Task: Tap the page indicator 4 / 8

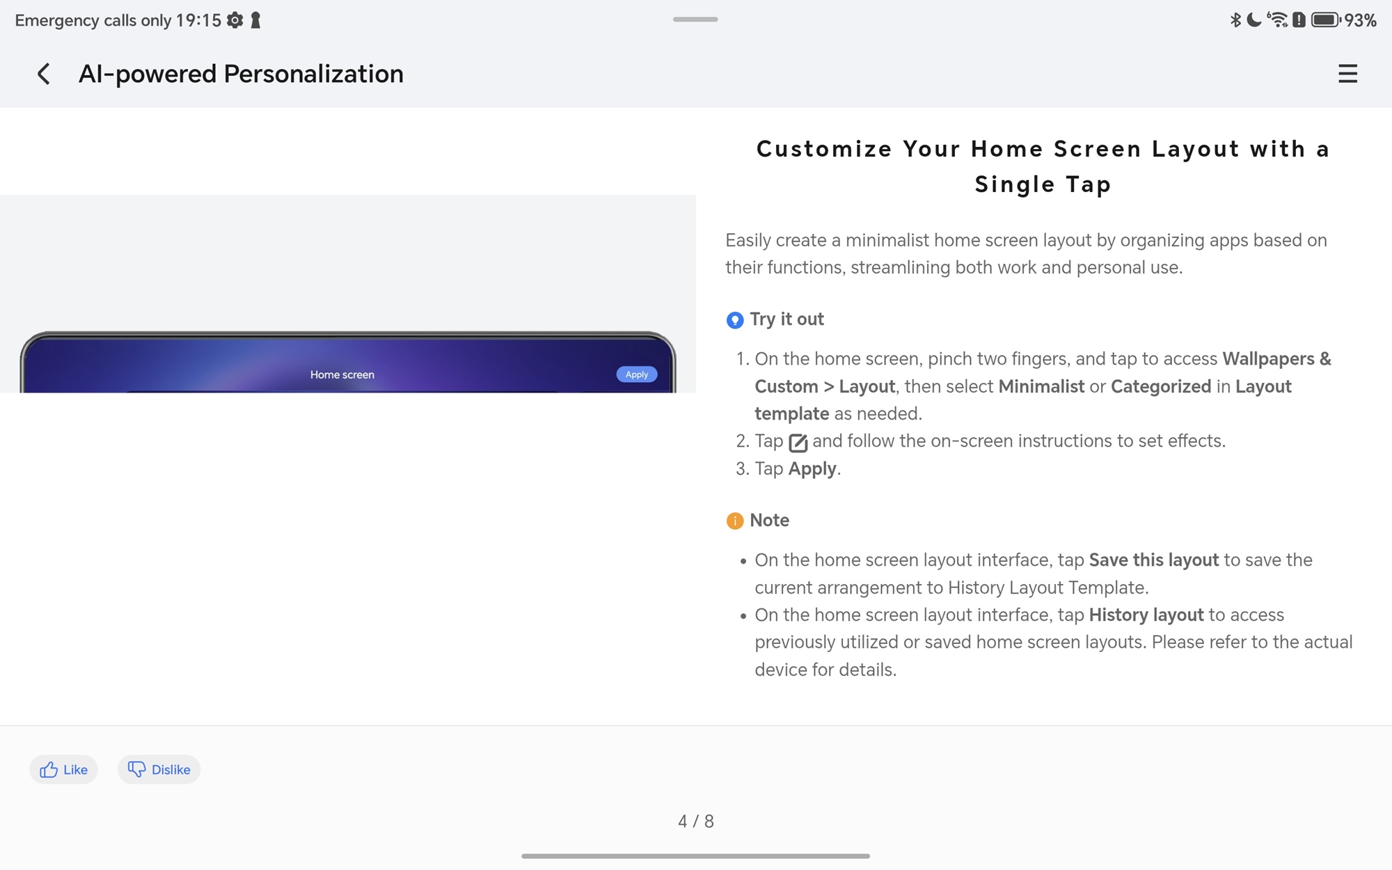Action: click(695, 821)
